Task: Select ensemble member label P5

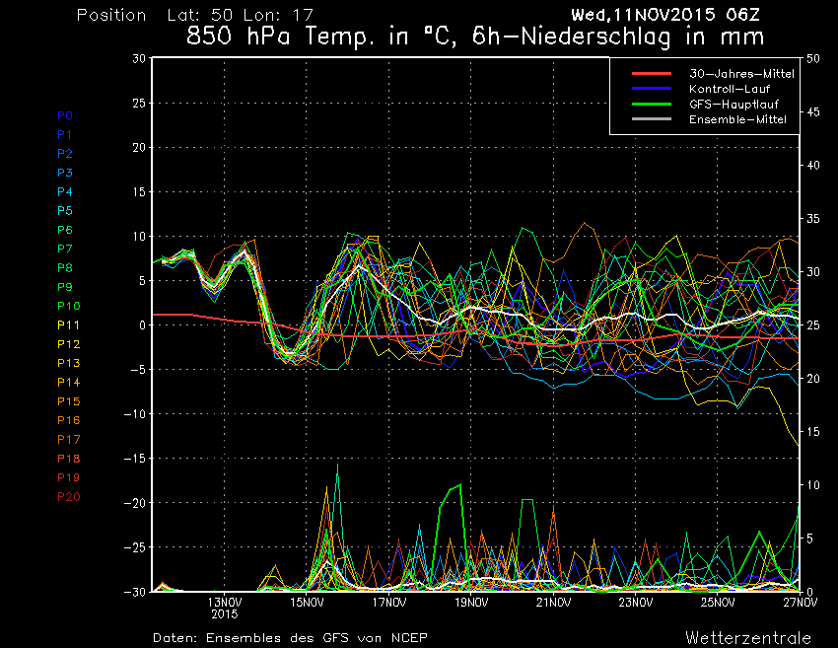Action: pyautogui.click(x=65, y=211)
